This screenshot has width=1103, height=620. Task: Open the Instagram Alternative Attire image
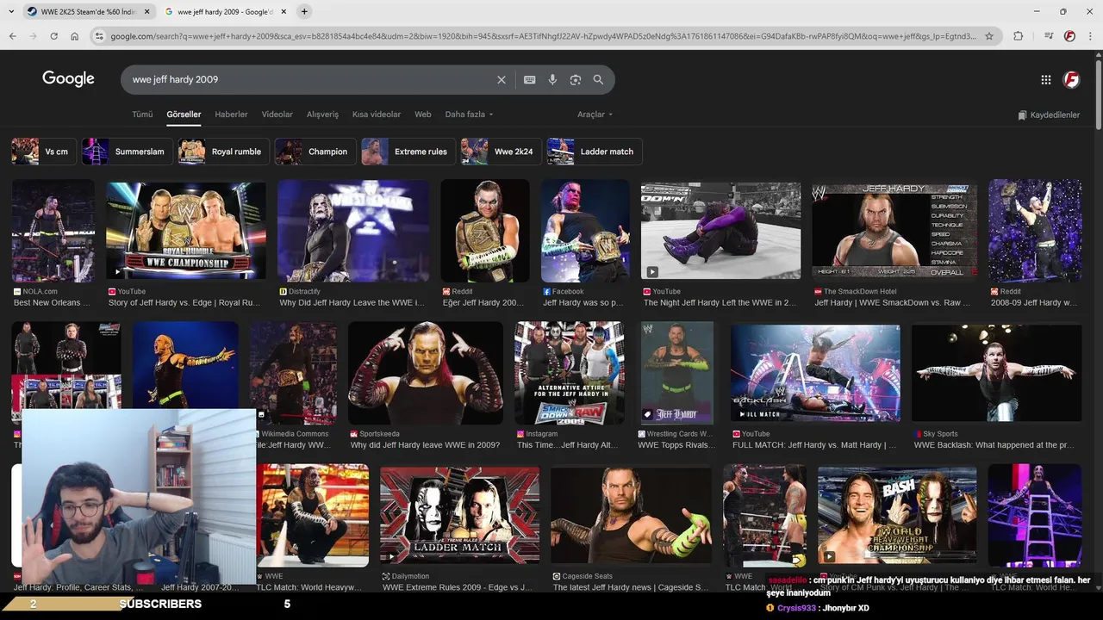click(x=570, y=373)
